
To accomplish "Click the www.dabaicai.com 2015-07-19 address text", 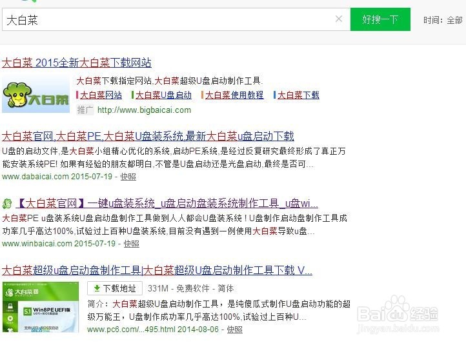I will point(57,177).
